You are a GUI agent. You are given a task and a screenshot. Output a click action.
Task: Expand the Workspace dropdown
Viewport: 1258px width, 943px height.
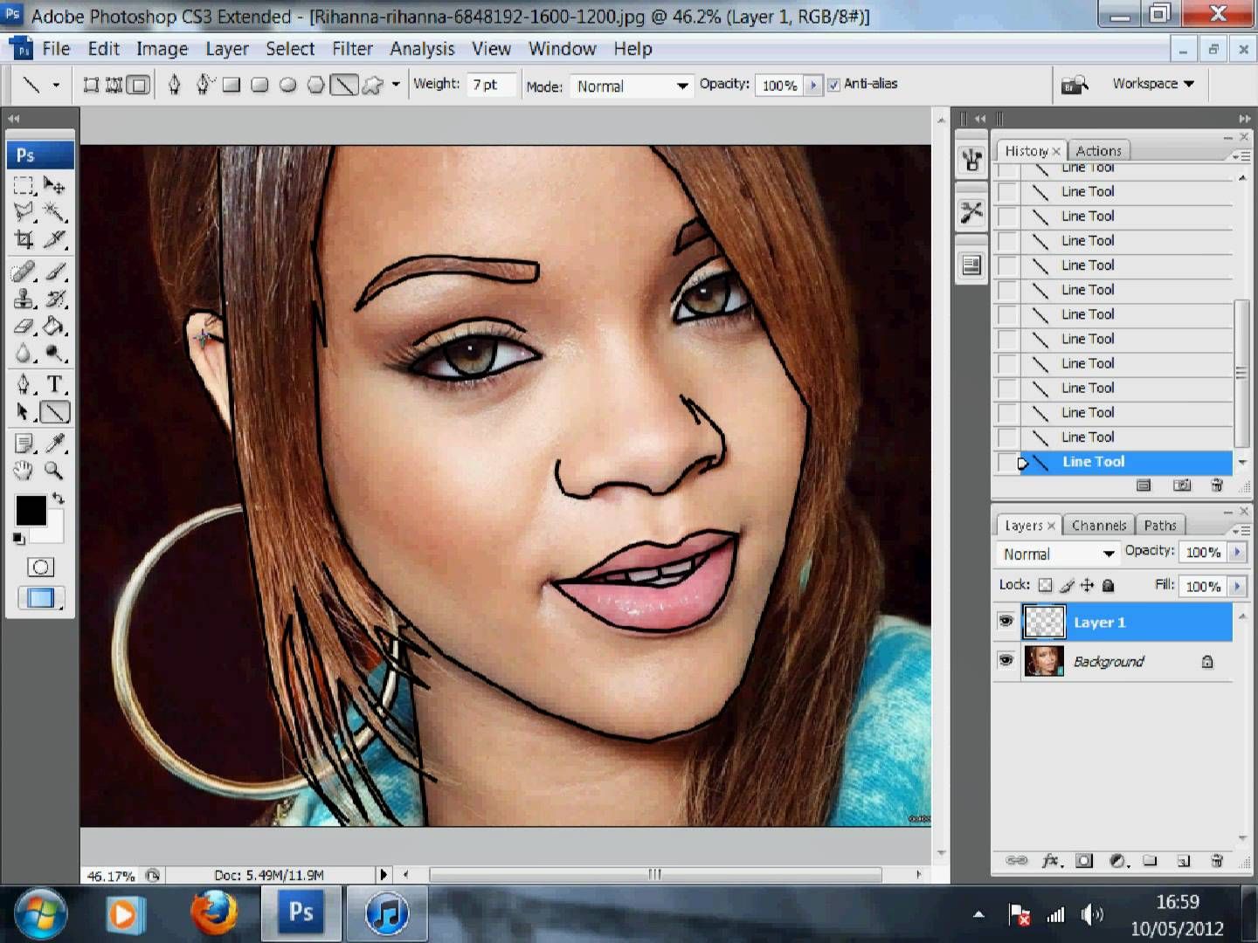1152,84
